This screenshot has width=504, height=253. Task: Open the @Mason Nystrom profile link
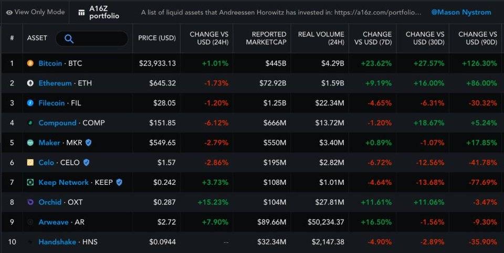click(461, 12)
